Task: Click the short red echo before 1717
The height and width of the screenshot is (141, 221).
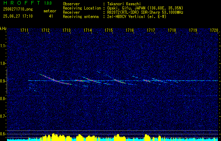Action: (x=147, y=81)
